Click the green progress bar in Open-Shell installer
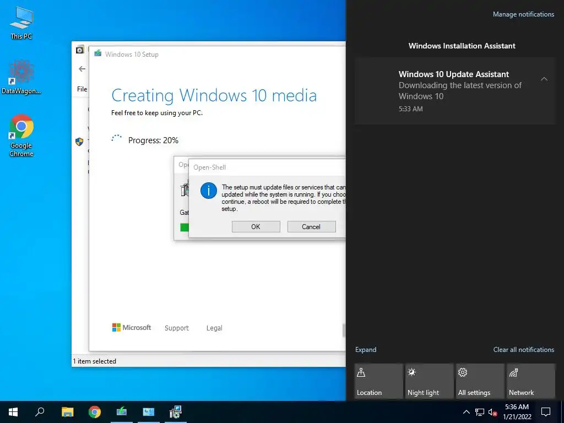The height and width of the screenshot is (423, 564). pyautogui.click(x=185, y=227)
